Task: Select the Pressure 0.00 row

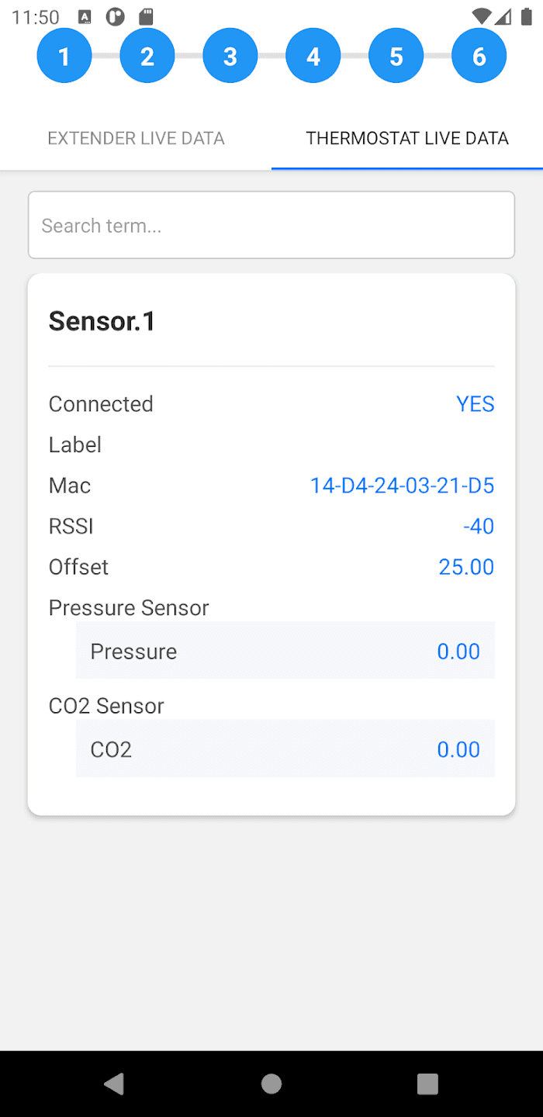Action: click(285, 651)
